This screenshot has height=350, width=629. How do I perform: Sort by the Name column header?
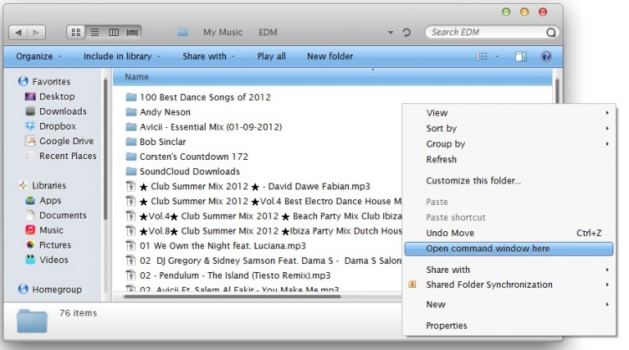333,77
